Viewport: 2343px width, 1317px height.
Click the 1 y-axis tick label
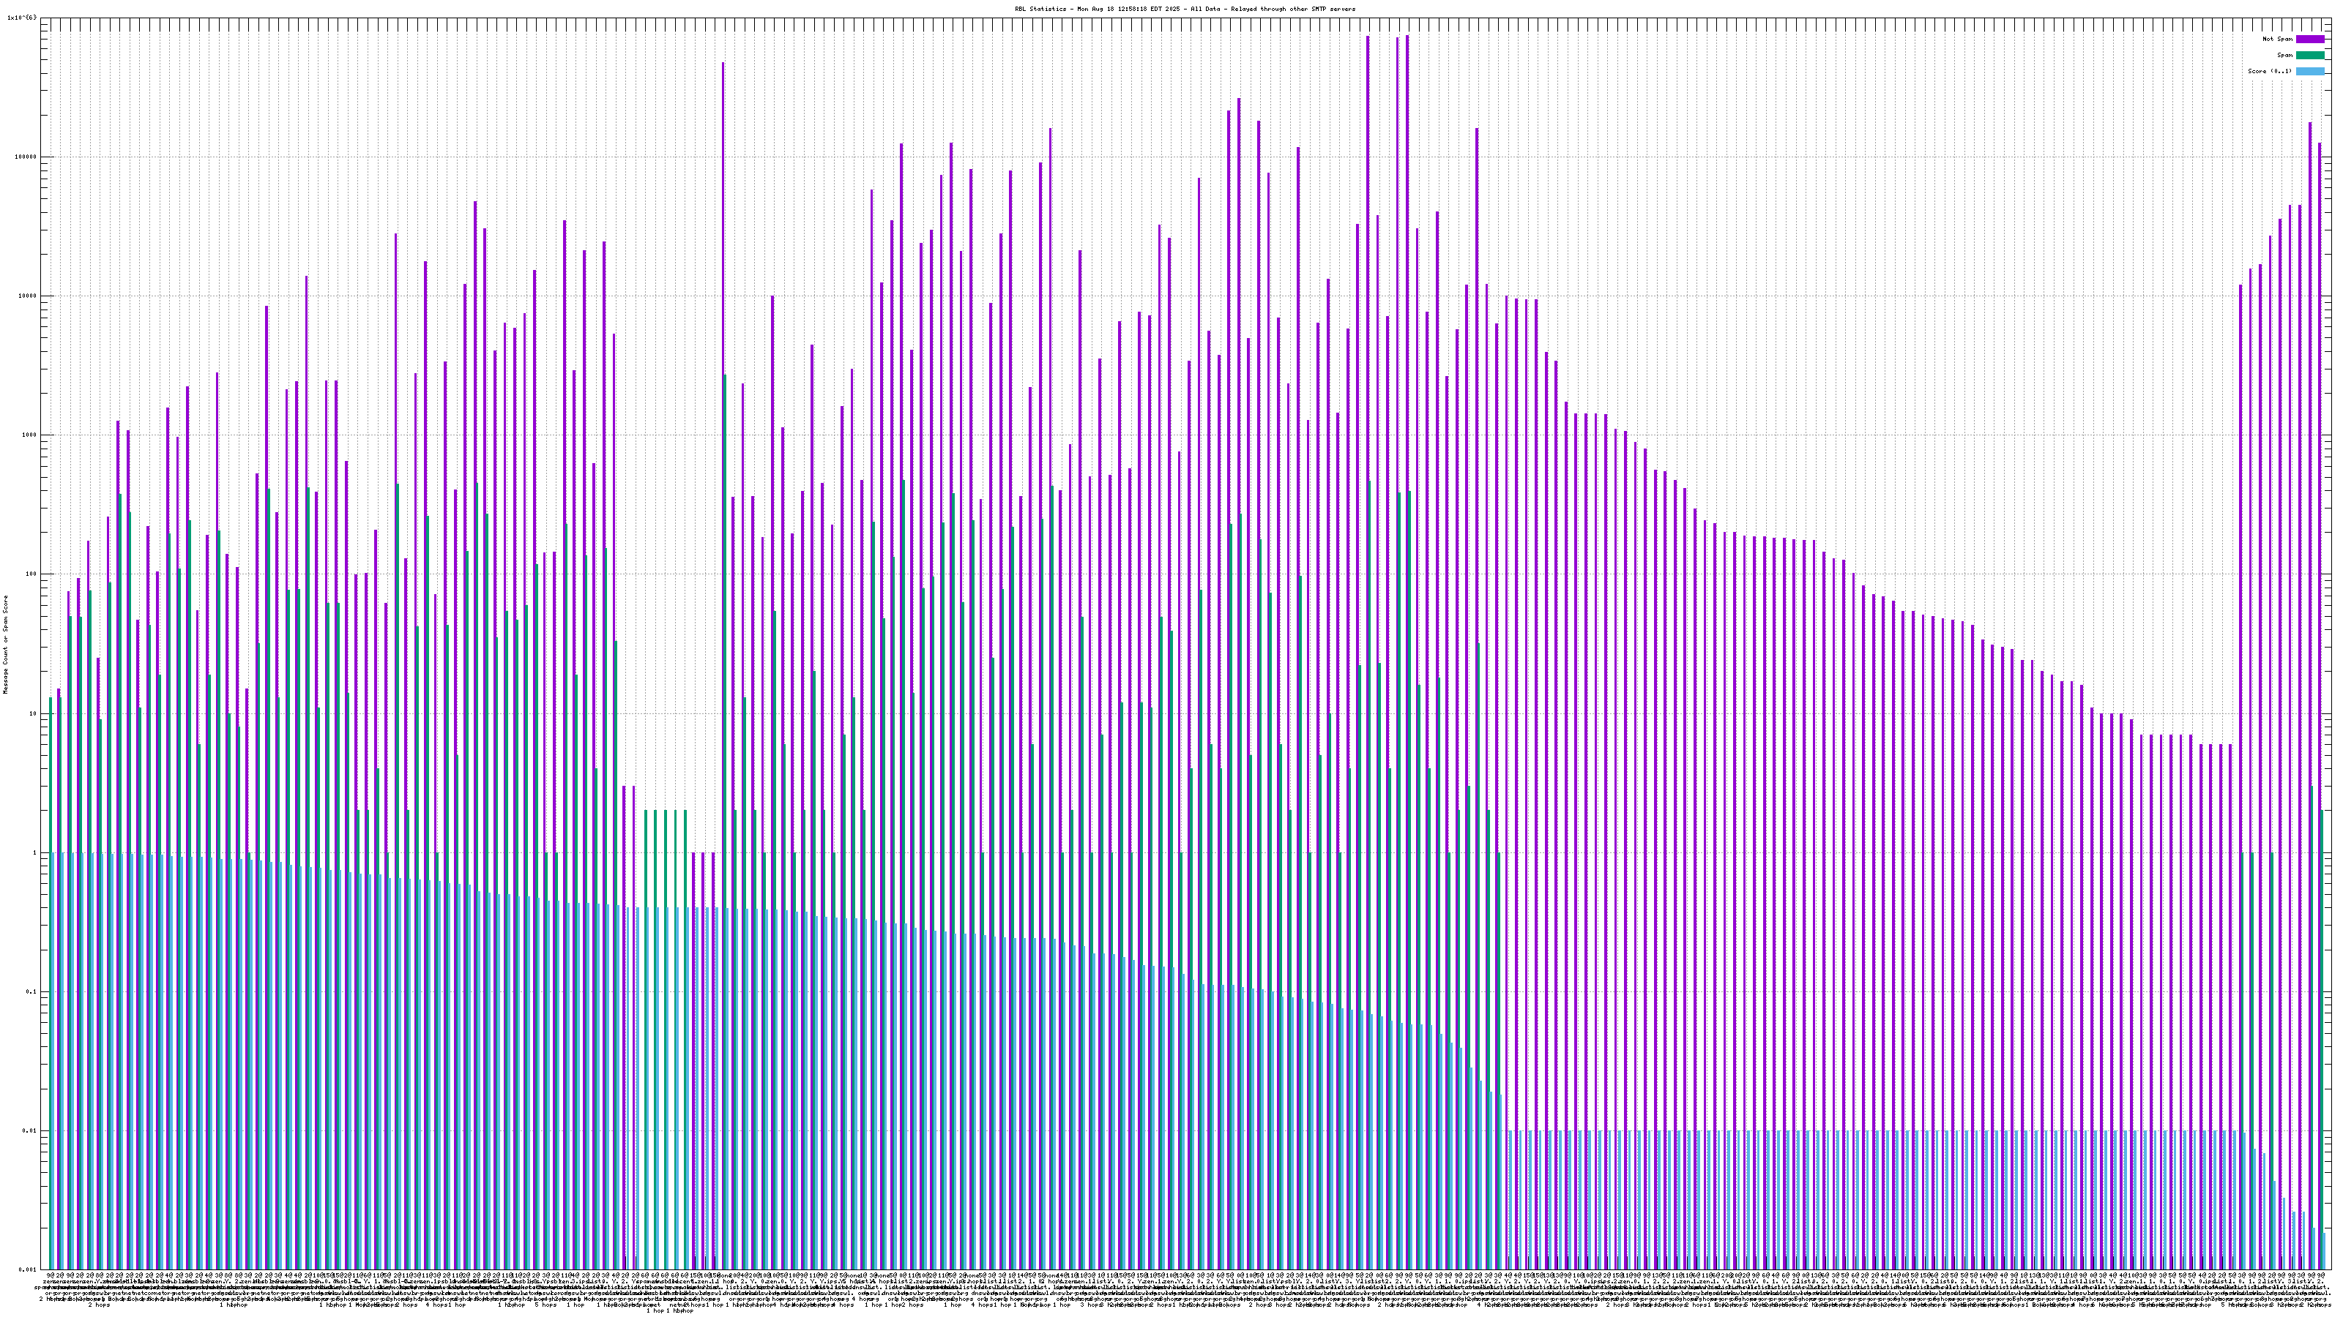click(34, 852)
